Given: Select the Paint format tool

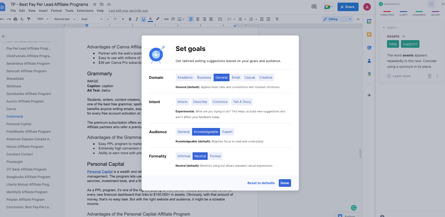Looking at the screenshot, I should click(29, 19).
